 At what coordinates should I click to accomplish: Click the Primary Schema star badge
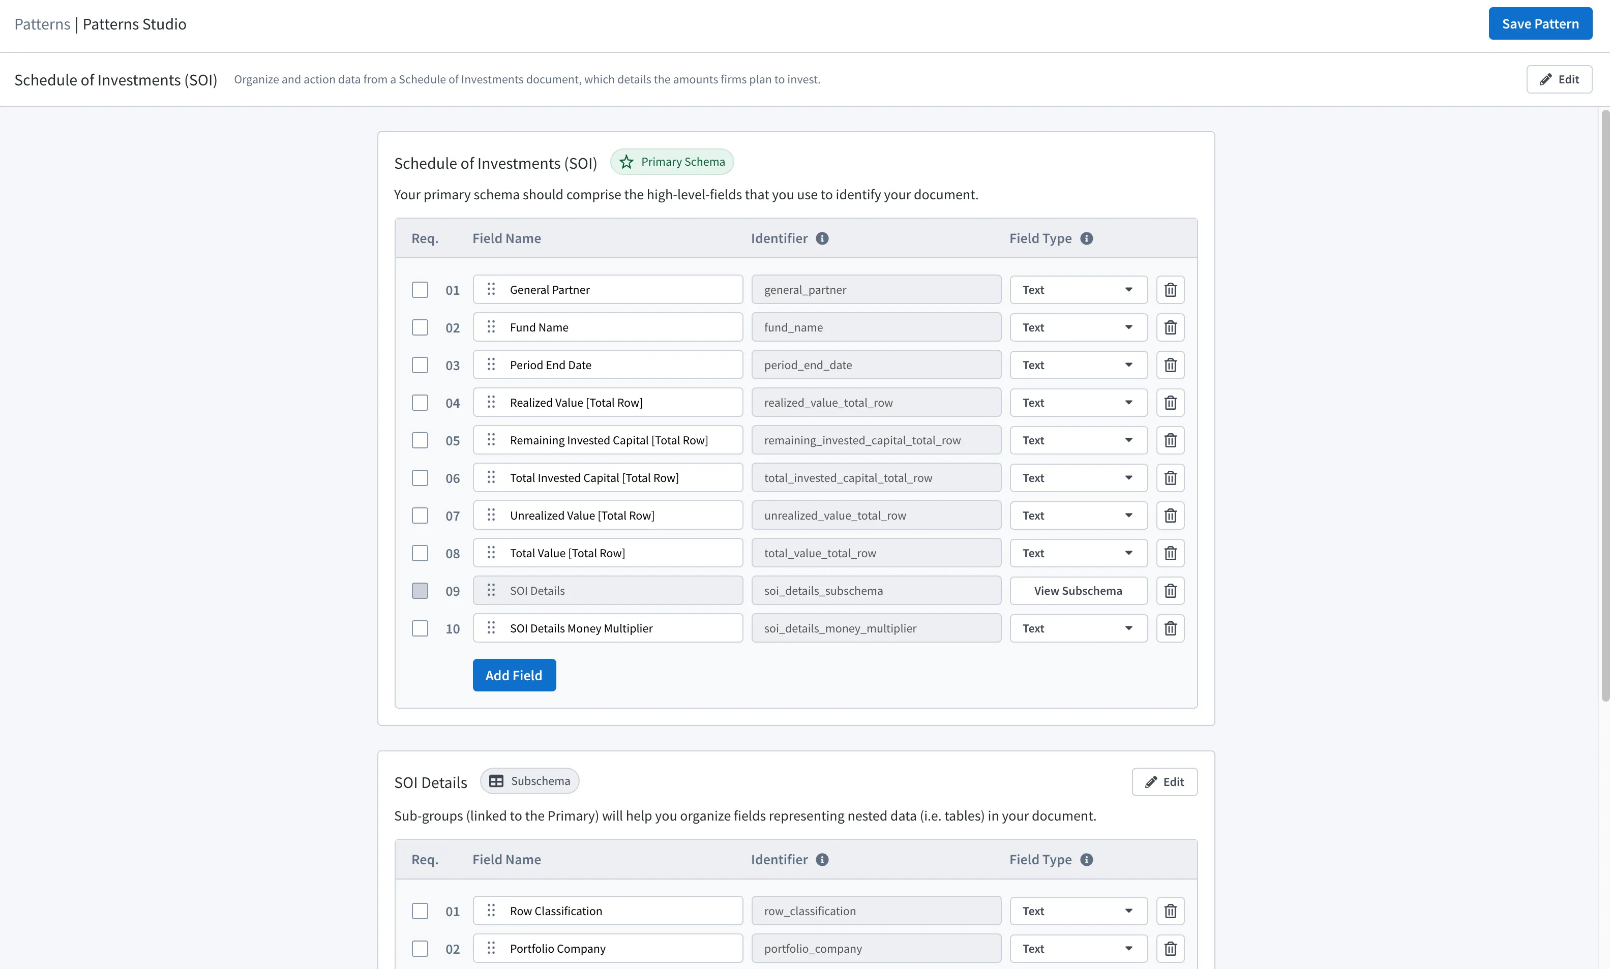tap(671, 162)
